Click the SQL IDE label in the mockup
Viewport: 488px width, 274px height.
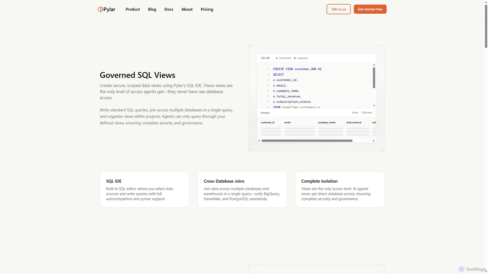[265, 58]
